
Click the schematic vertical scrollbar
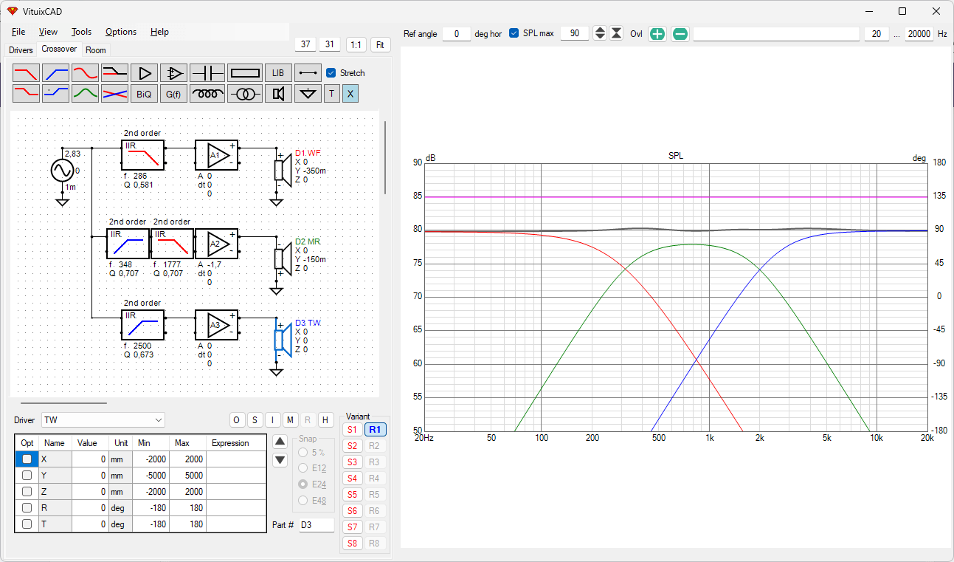(384, 157)
